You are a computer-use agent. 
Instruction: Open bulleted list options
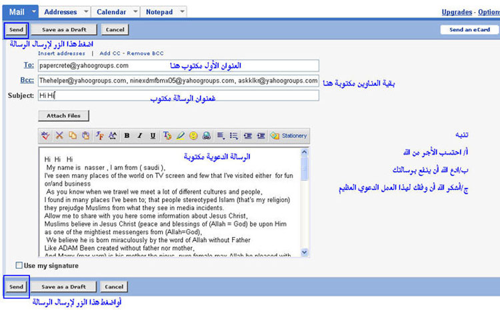pos(234,136)
